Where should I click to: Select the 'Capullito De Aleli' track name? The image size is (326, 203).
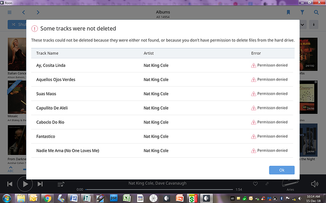tap(52, 108)
